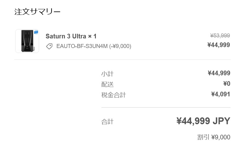Viewport: 246px width, 162px height.
Task: Click the 小計 label
Action: click(107, 74)
